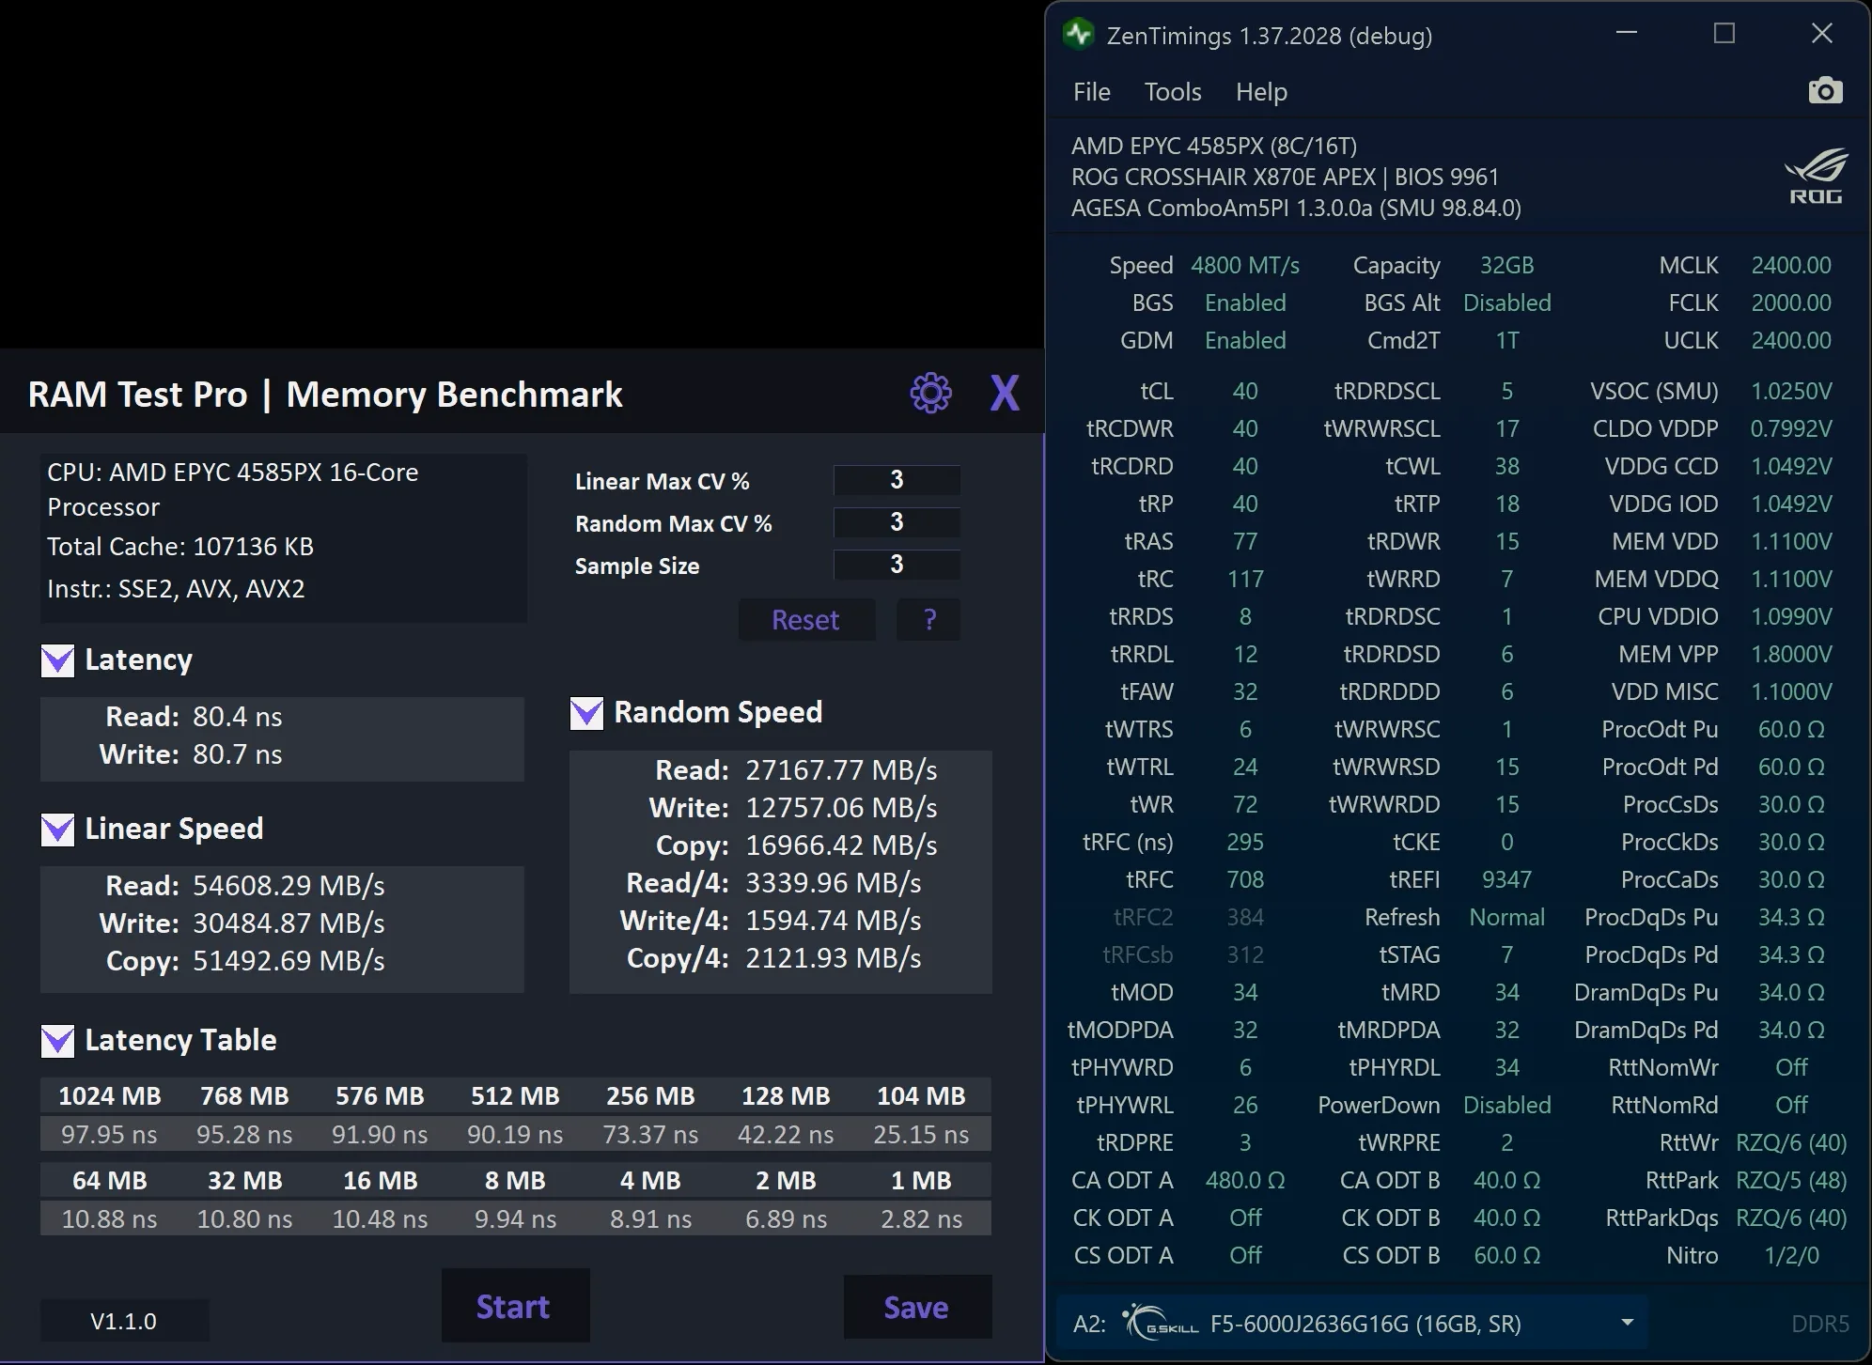1872x1365 pixels.
Task: Click the CA ODT A value 480.0 Ω
Action: tap(1245, 1180)
